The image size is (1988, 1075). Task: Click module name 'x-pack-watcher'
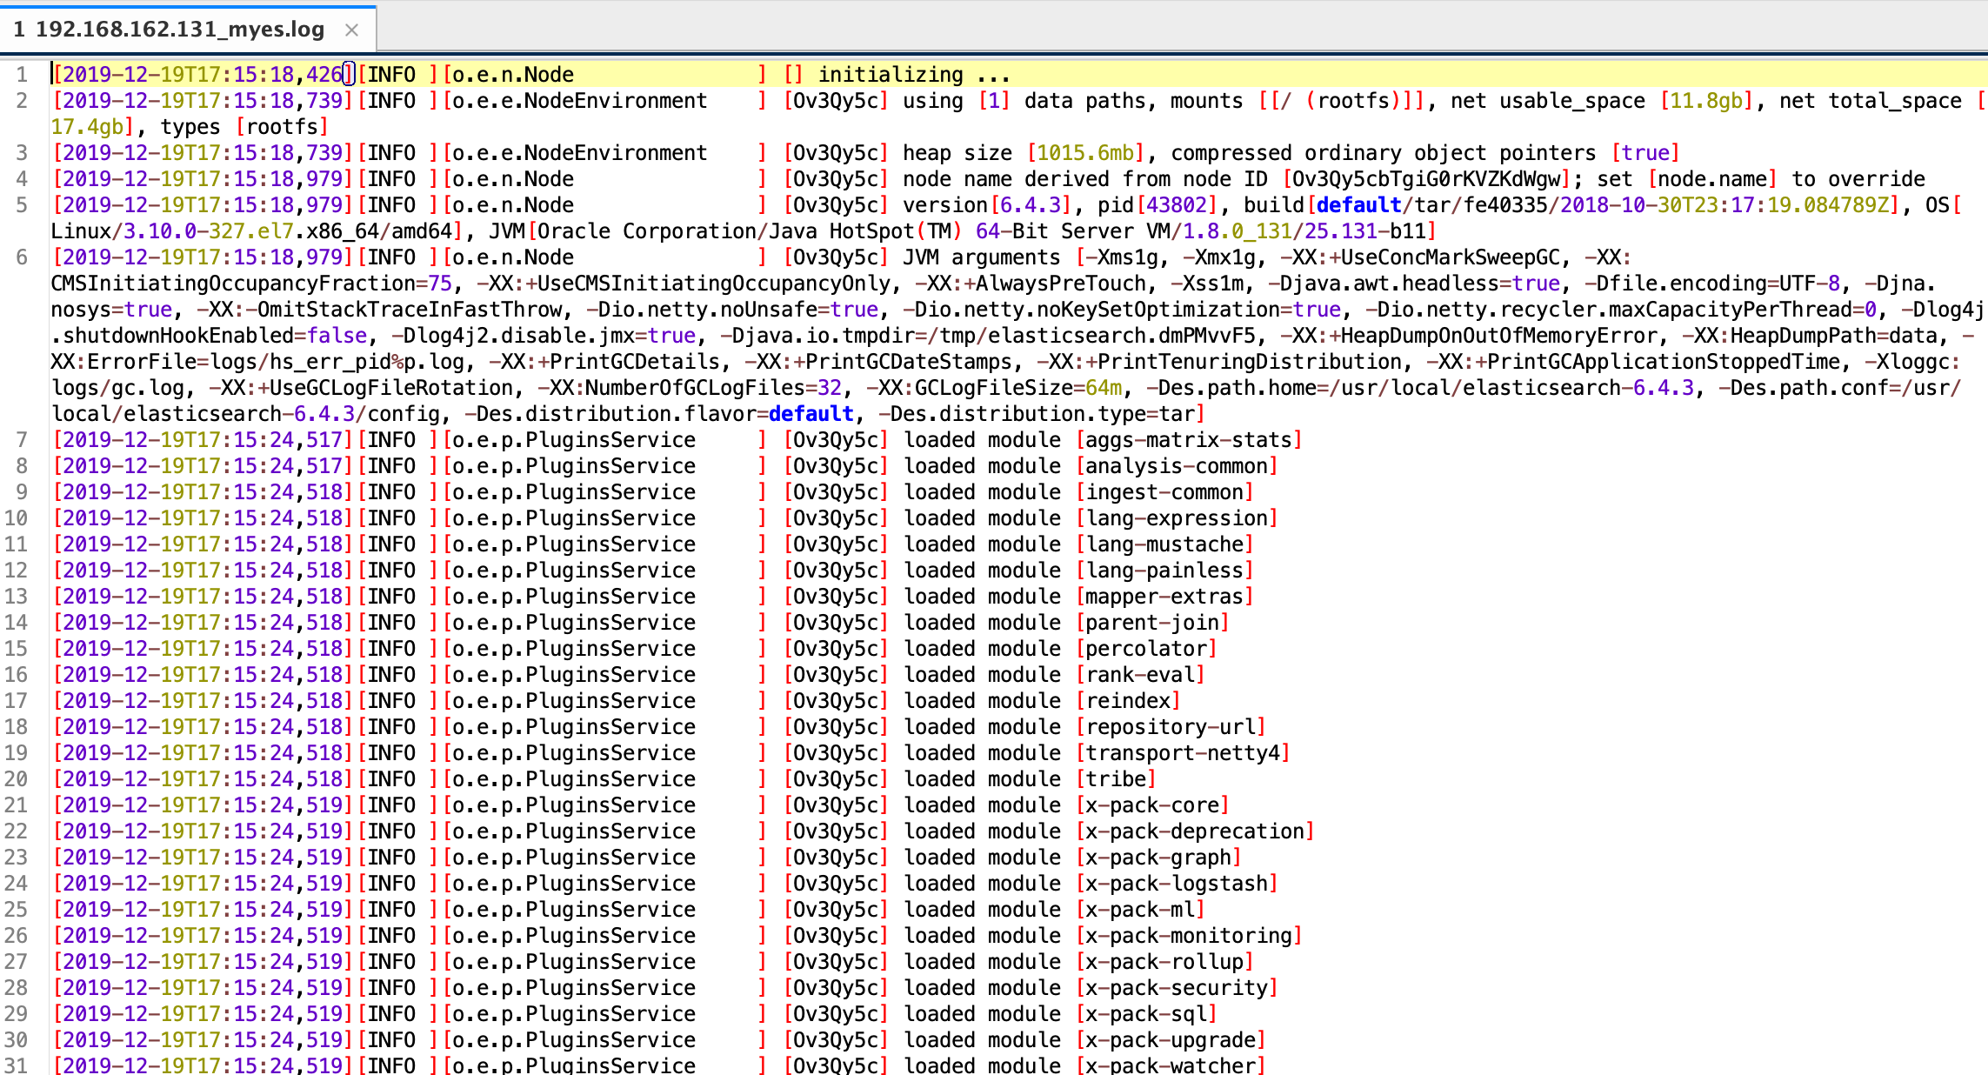tap(1171, 1065)
